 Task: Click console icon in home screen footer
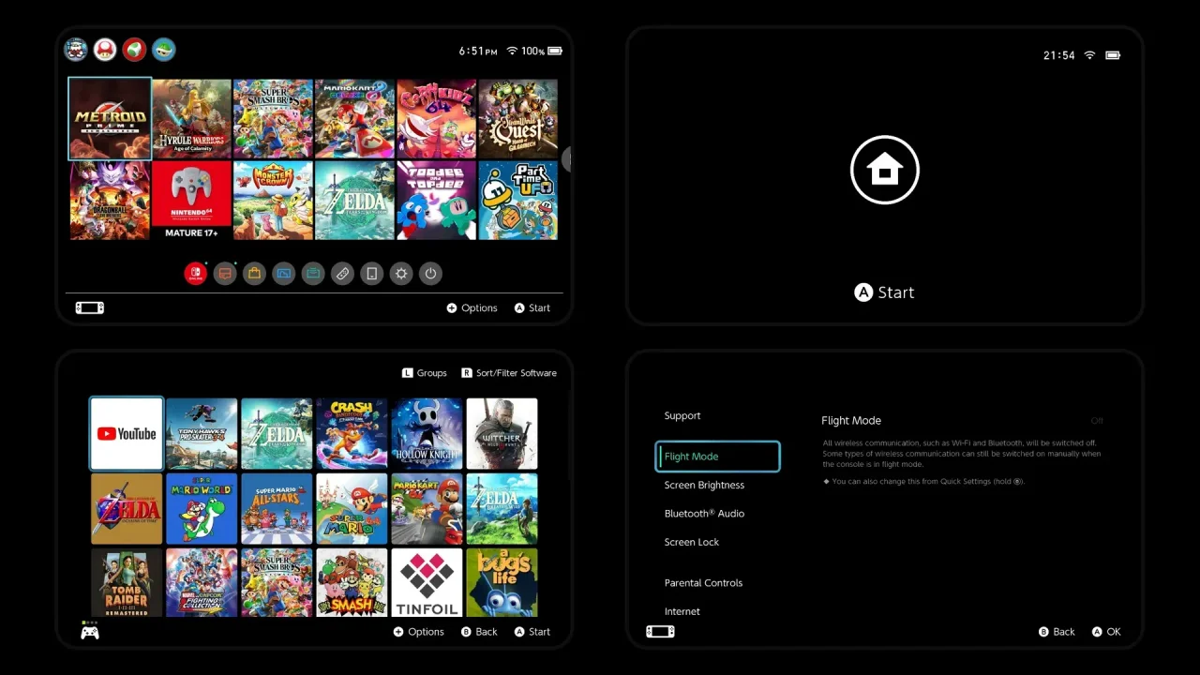pos(90,307)
